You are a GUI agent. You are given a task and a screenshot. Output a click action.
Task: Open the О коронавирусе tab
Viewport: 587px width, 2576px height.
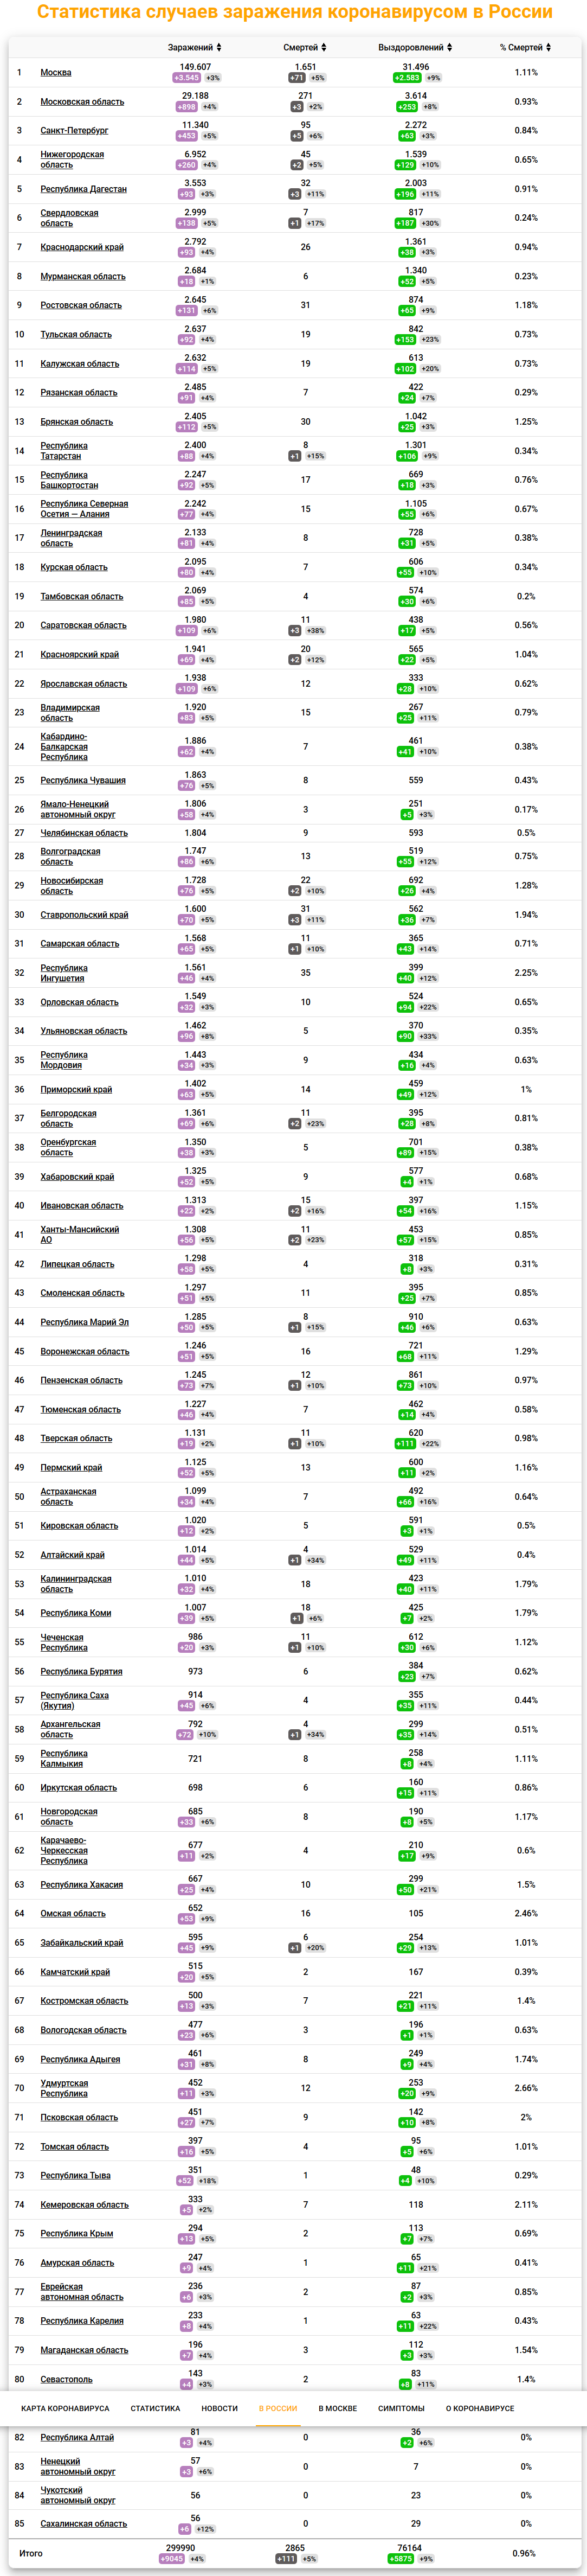480,2408
